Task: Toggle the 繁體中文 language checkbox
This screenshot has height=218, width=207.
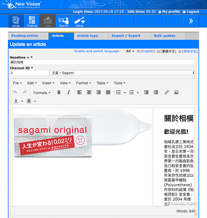Action: (158, 51)
